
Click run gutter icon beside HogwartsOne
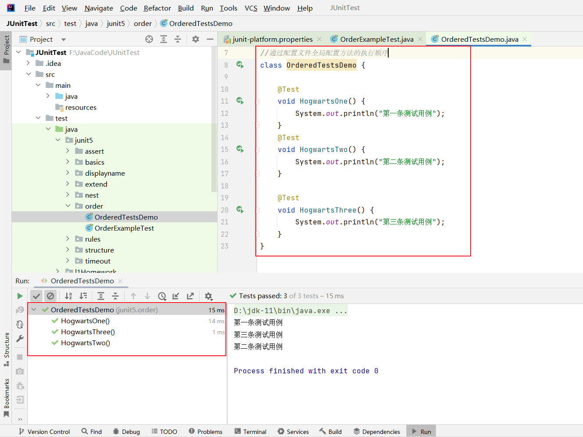click(x=240, y=101)
